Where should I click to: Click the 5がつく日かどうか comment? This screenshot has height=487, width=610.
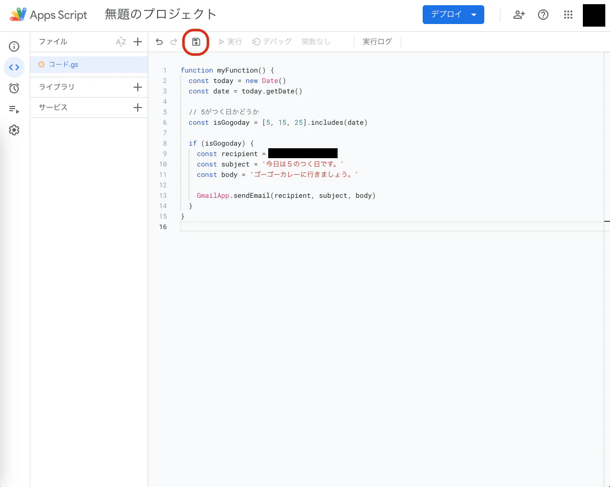(x=224, y=112)
